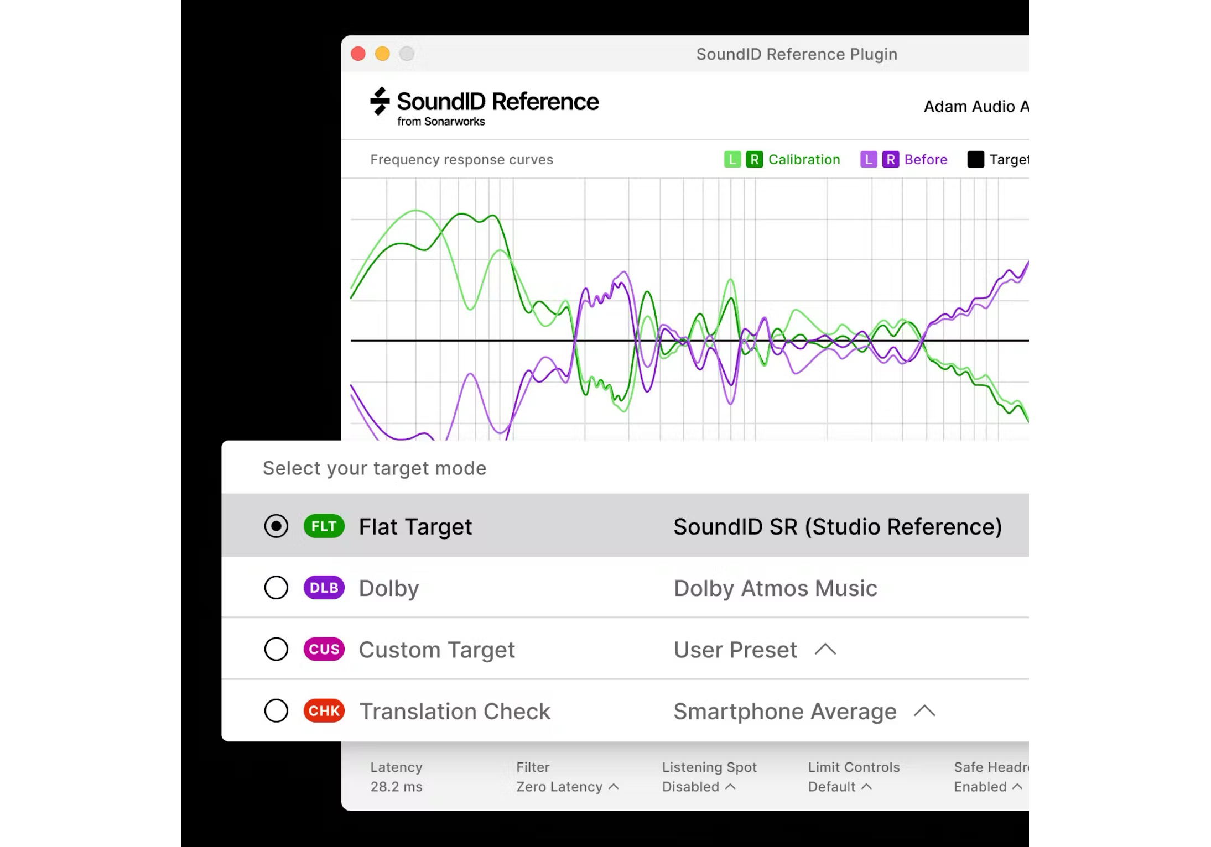
Task: Click the Select your target mode heading
Action: (375, 468)
